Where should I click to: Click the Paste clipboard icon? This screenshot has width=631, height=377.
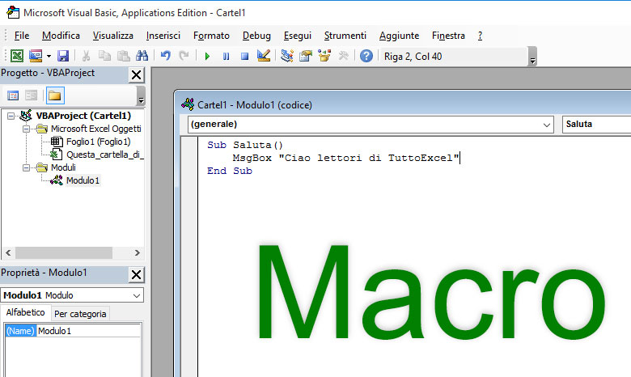(x=123, y=56)
